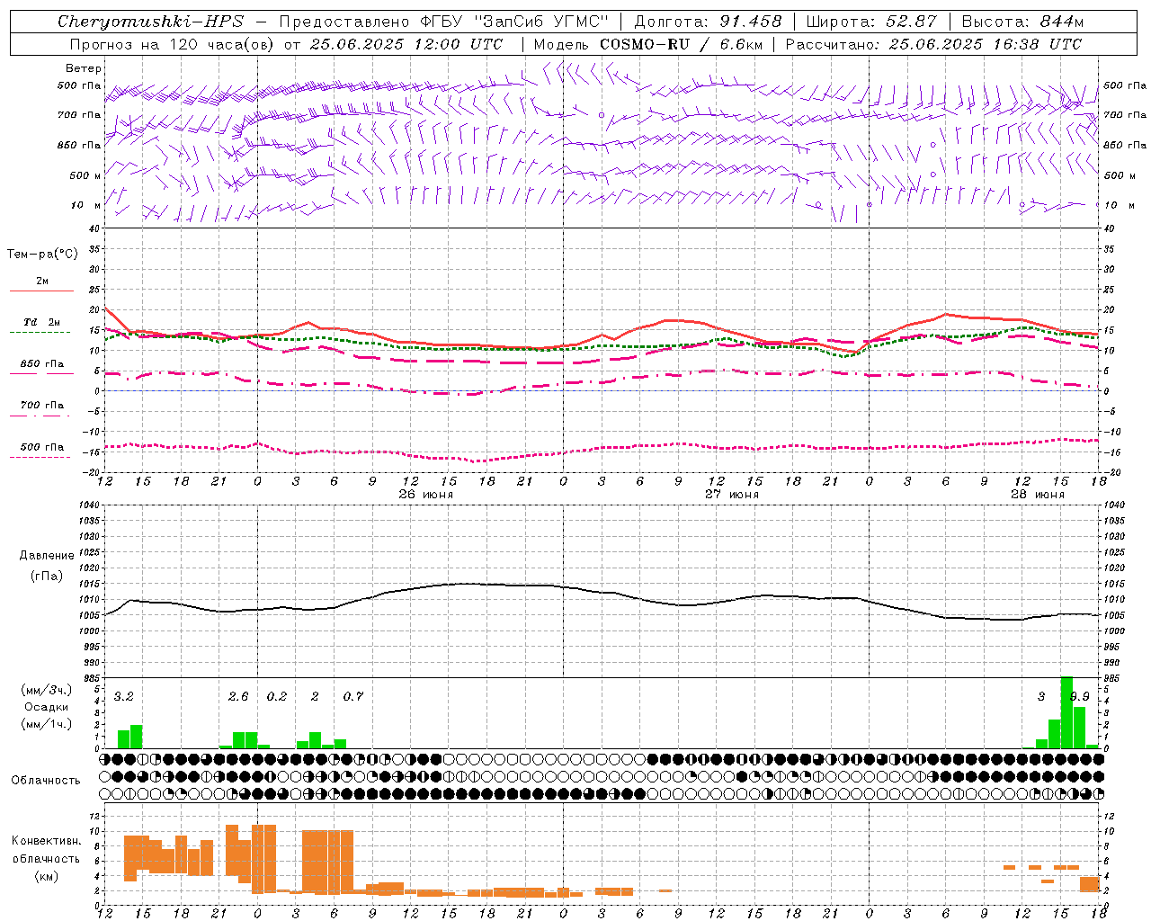Click the forecast start time 25.06.2025 12:00 UTC

click(x=406, y=44)
